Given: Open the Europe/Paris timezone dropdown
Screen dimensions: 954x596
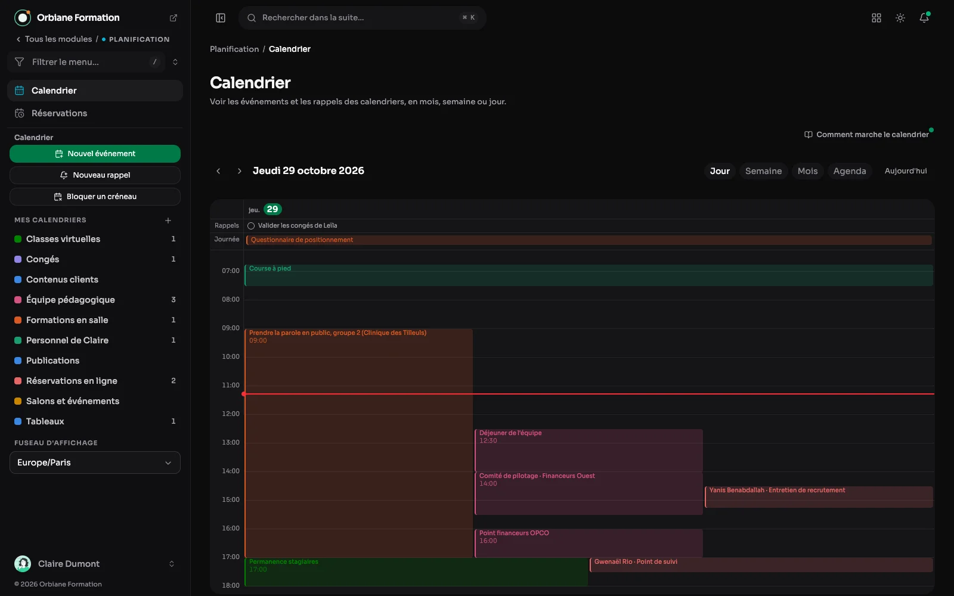Looking at the screenshot, I should point(95,462).
